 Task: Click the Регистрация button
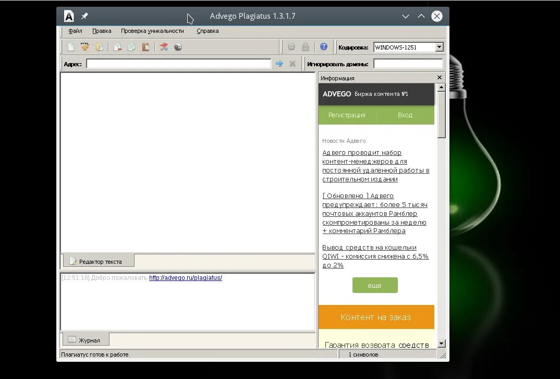[x=347, y=115]
